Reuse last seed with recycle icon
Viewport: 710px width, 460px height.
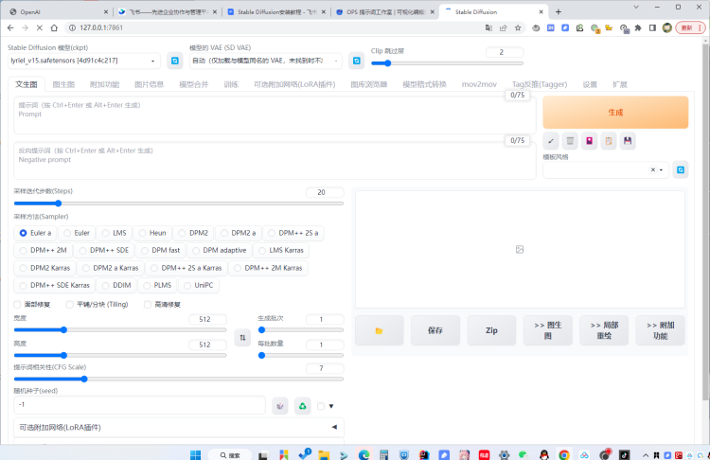[303, 406]
